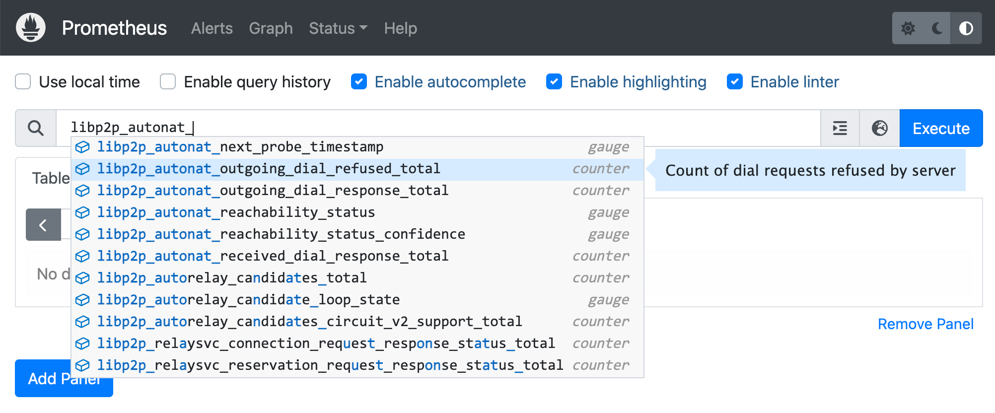
Task: Expand the Status dropdown menu
Action: point(338,28)
